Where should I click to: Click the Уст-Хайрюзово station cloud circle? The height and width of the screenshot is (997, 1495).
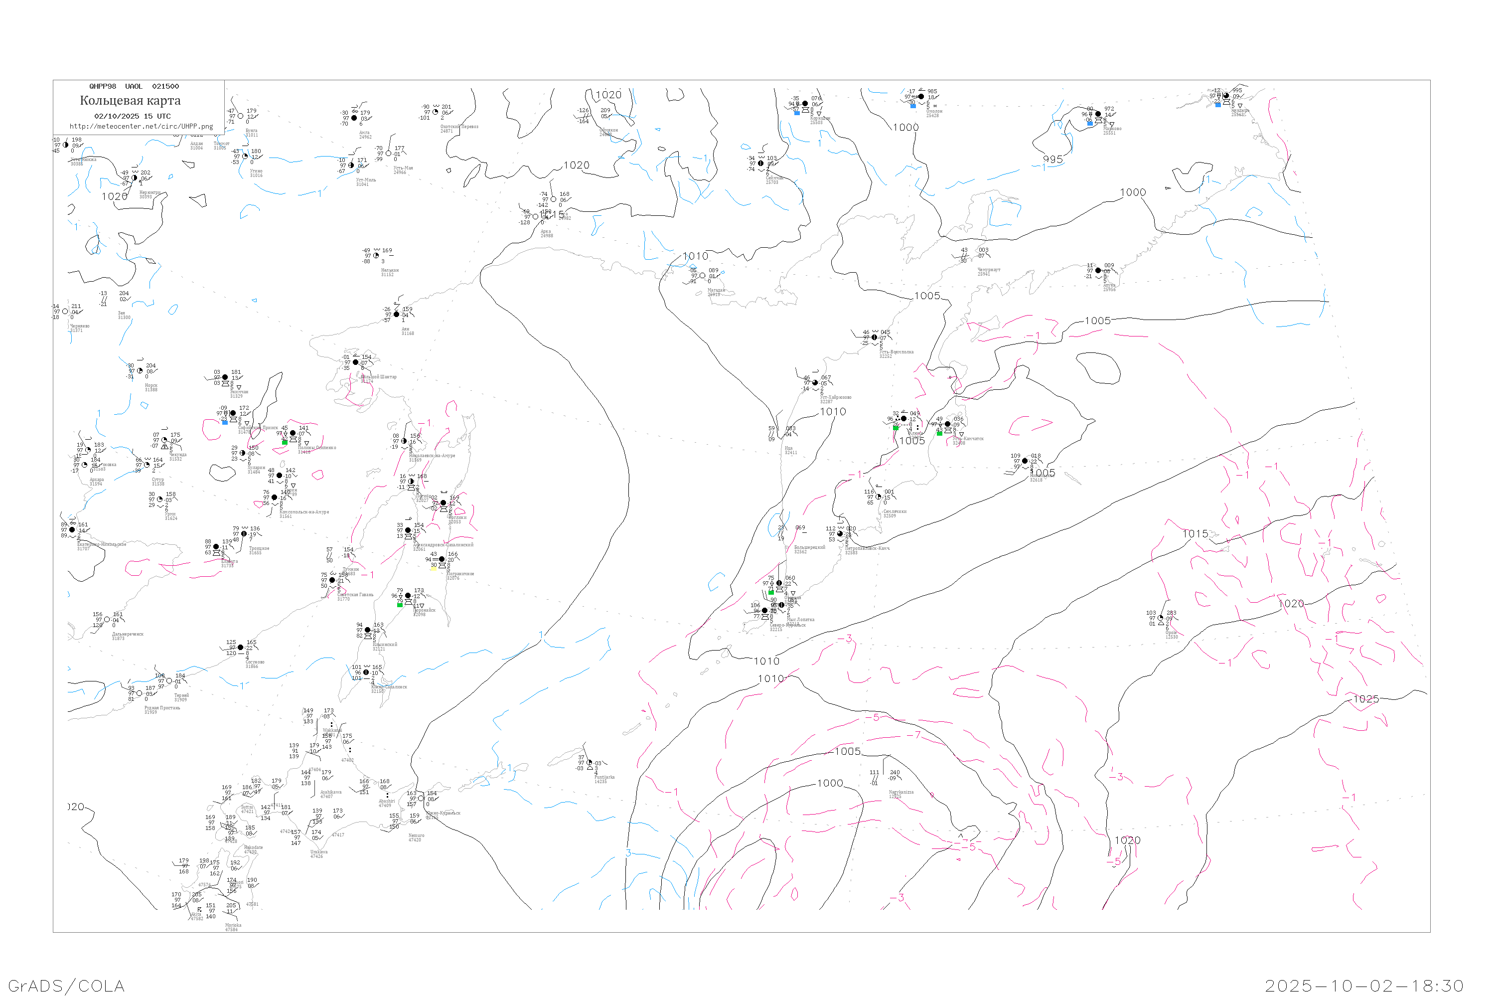(815, 383)
